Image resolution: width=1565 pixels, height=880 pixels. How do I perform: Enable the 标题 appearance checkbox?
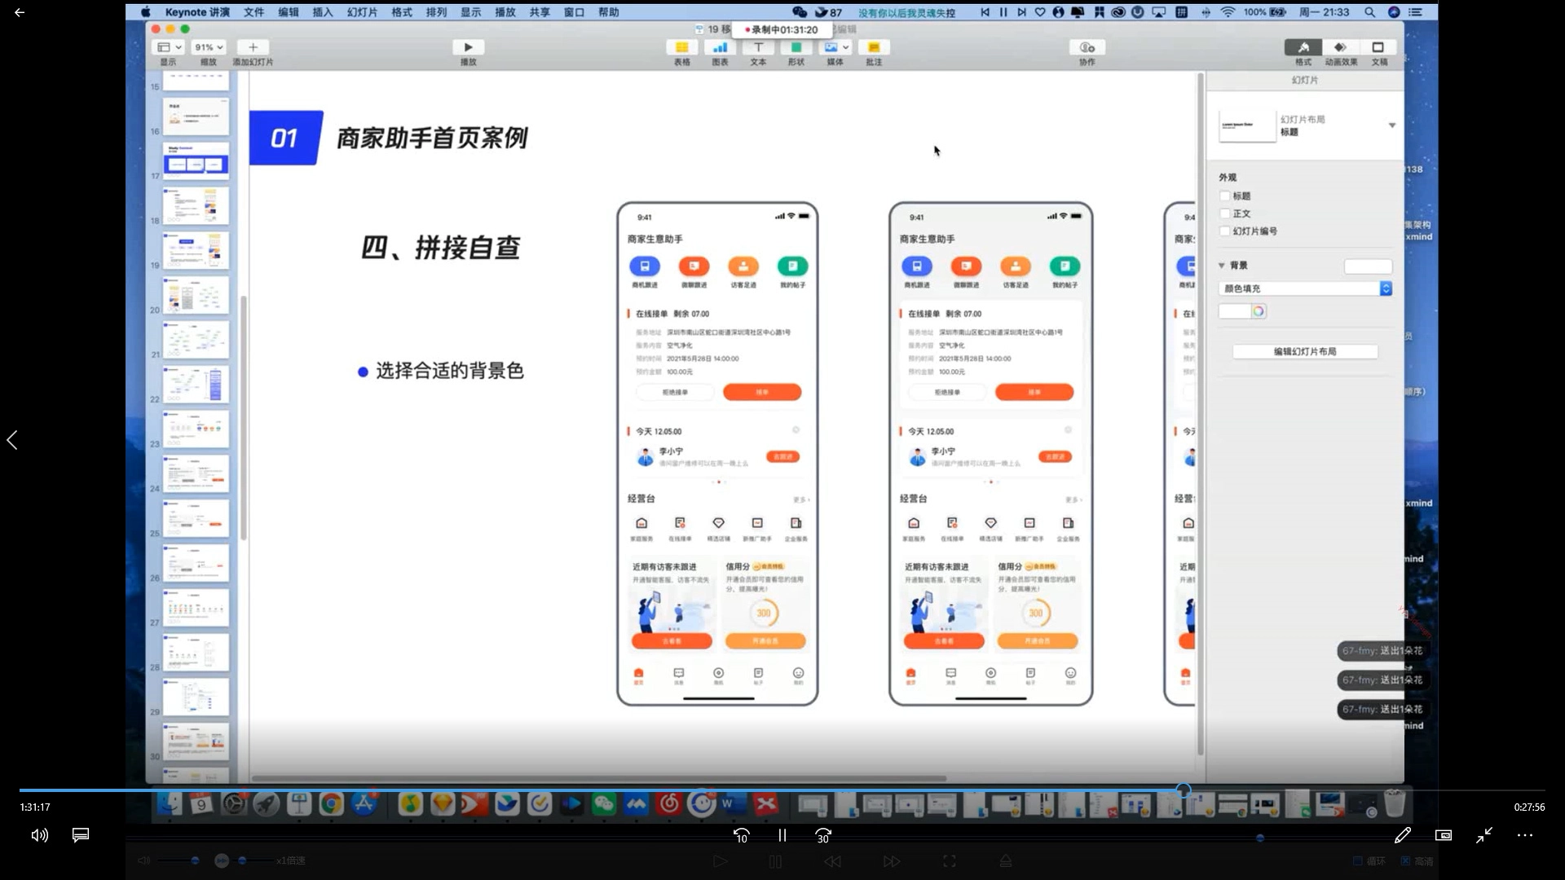tap(1225, 196)
